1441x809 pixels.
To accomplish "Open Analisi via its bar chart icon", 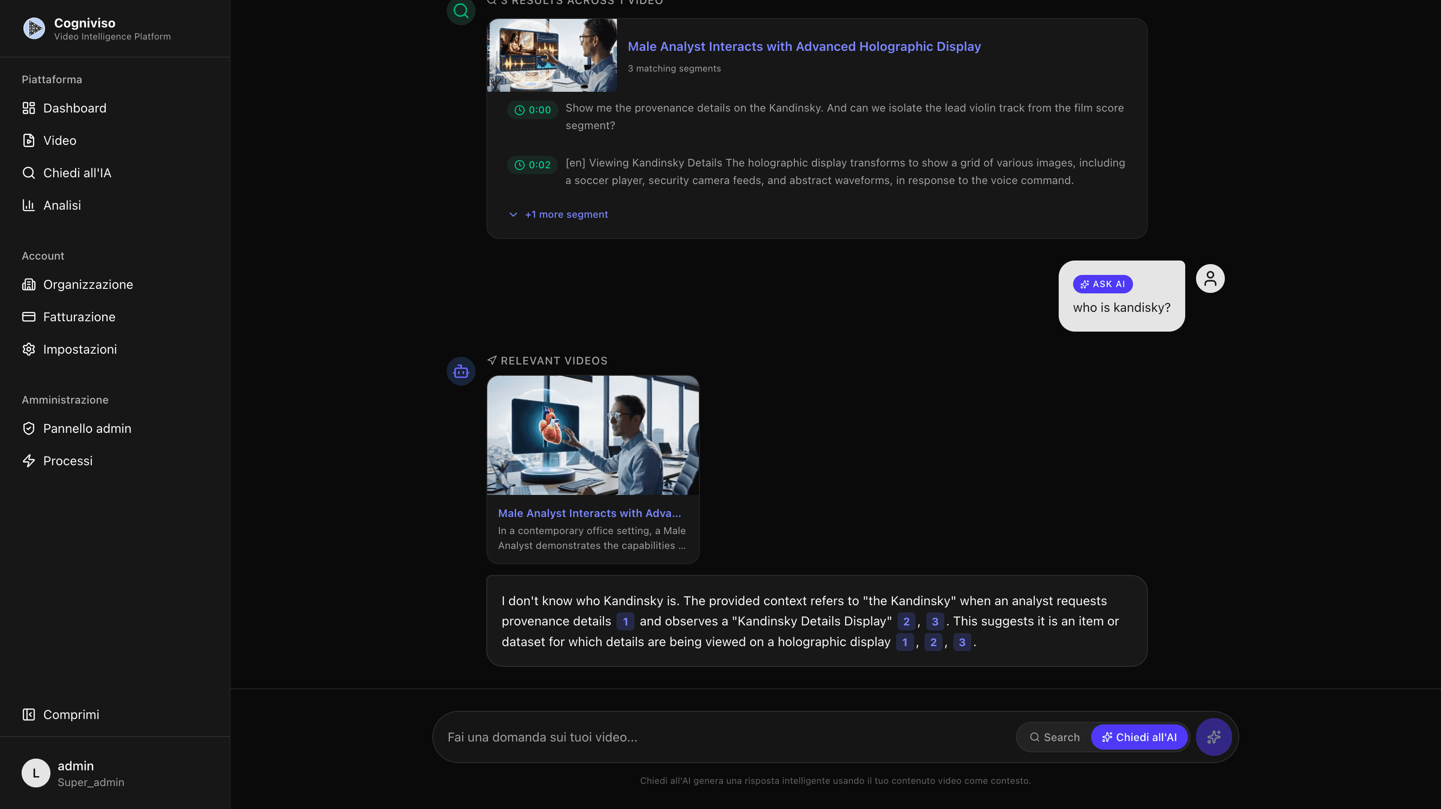I will click(x=29, y=205).
